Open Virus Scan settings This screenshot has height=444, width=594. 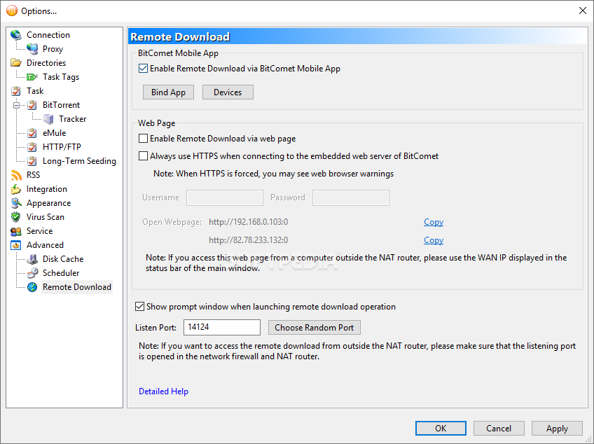(45, 217)
